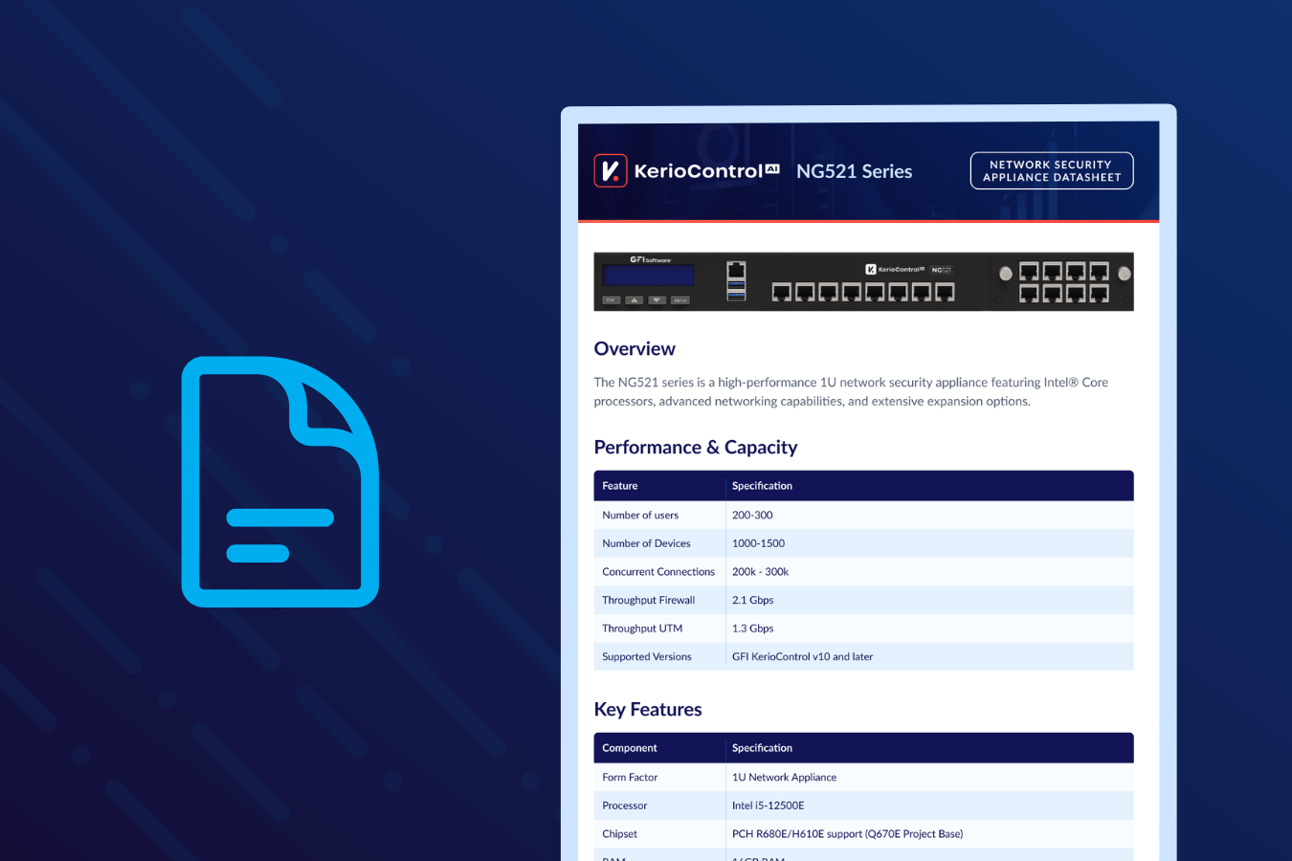The image size is (1292, 861).
Task: Click the Concurrent Connections cell
Action: [x=658, y=572]
